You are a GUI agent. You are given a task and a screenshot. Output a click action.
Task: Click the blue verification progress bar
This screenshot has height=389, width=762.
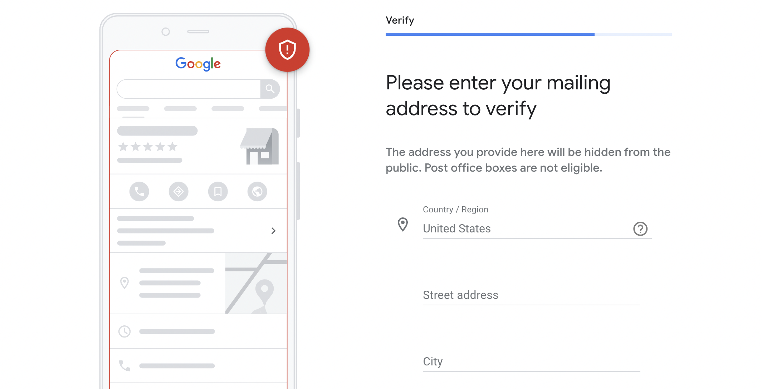(x=490, y=34)
